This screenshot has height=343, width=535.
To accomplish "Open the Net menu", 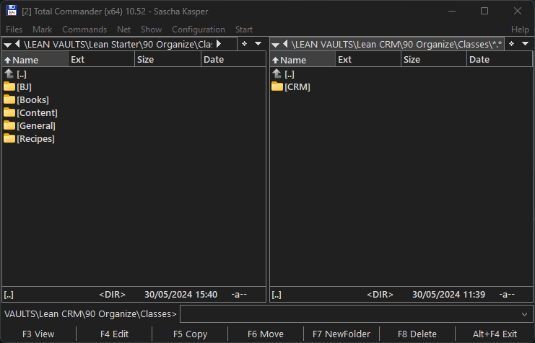I will (123, 30).
